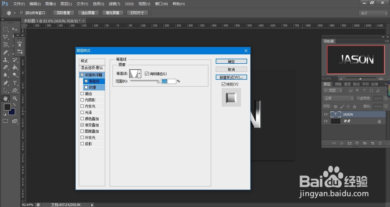Enable the Stroke (描边) checkbox
This screenshot has height=207, width=390.
(82, 94)
